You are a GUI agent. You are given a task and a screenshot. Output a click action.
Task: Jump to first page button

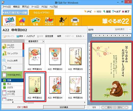(x=103, y=107)
